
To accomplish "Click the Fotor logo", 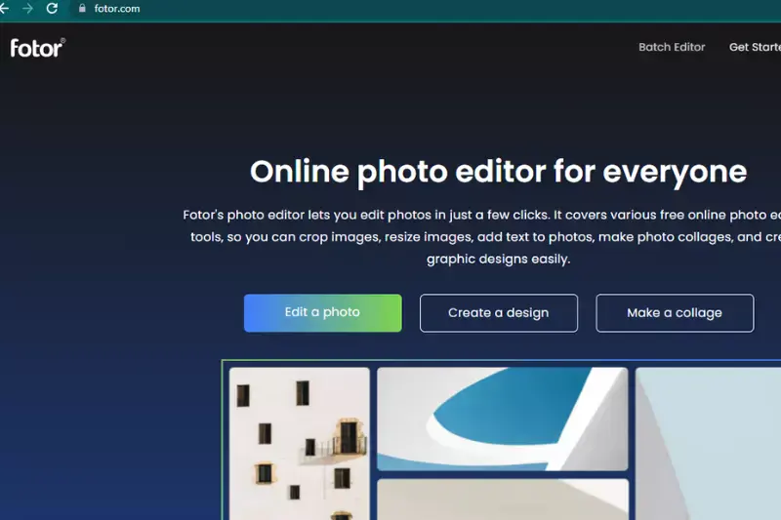I will click(37, 47).
